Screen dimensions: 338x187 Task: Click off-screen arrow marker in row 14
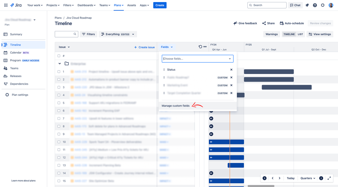211,173
